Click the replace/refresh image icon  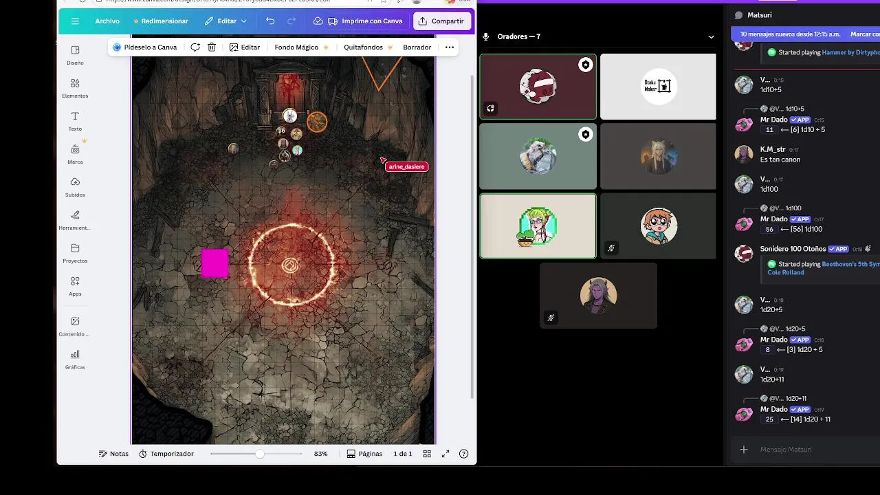(195, 47)
